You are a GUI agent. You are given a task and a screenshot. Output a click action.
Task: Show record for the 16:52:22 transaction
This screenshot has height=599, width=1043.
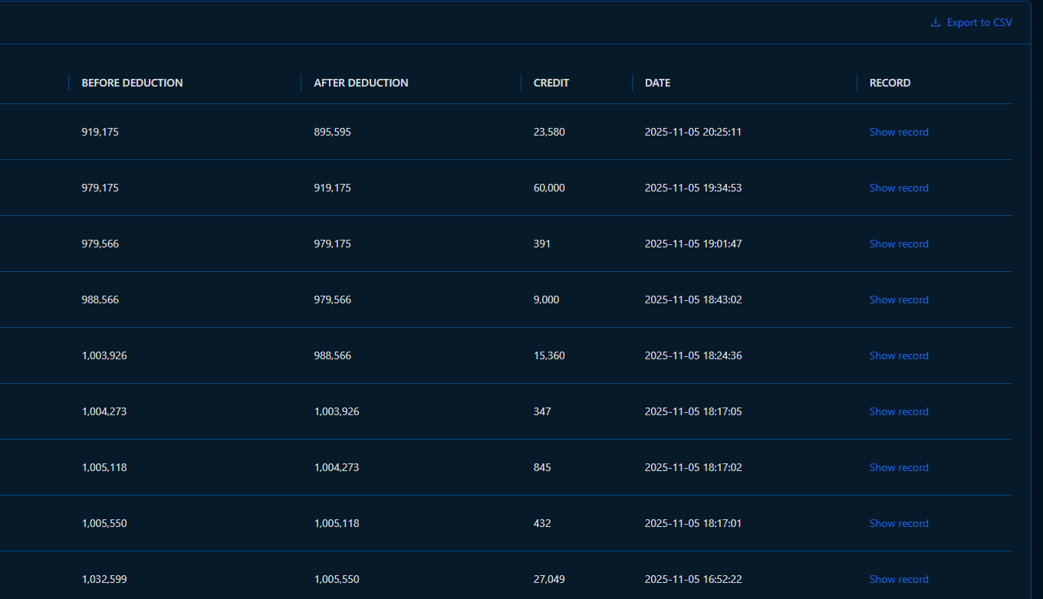[898, 579]
